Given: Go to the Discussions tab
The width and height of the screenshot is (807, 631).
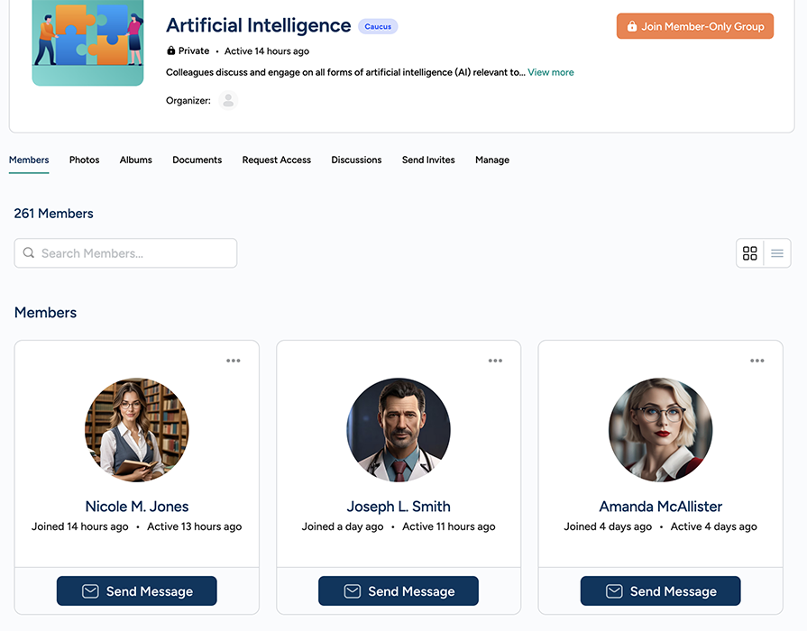Looking at the screenshot, I should (x=356, y=160).
